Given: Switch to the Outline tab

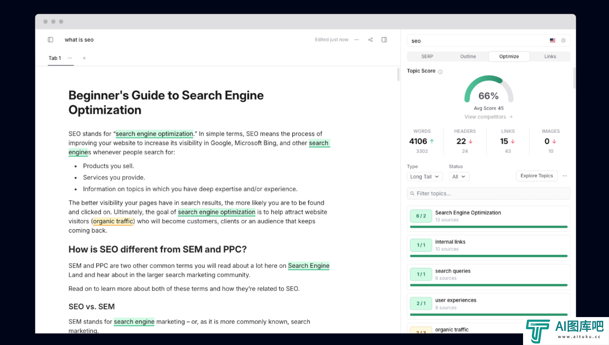Looking at the screenshot, I should (468, 56).
